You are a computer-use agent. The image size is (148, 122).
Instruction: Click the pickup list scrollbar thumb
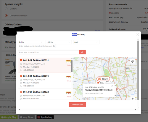tap(72, 66)
